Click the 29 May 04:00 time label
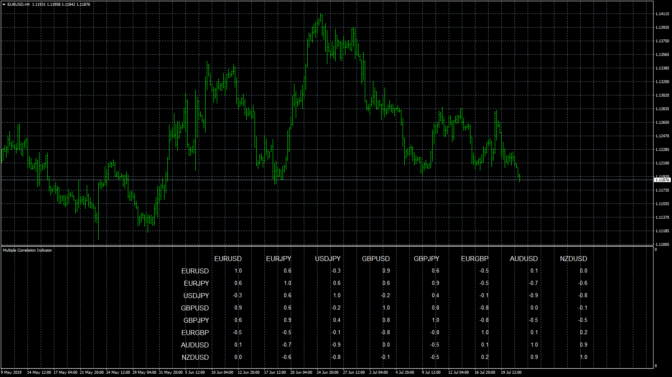 pos(144,372)
